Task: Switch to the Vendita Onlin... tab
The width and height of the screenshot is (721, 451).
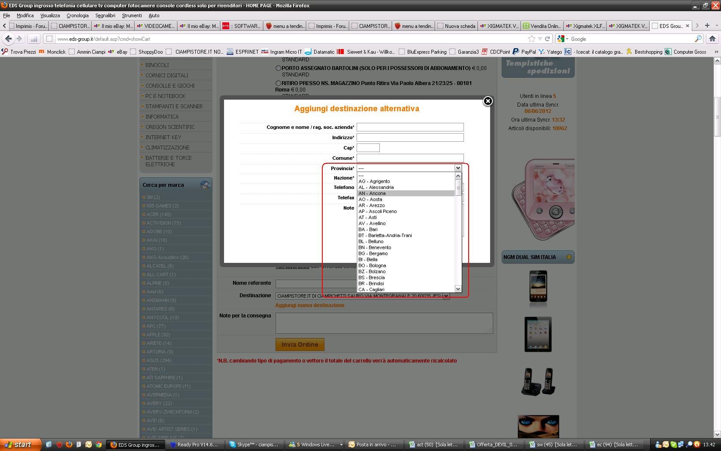Action: pos(542,26)
